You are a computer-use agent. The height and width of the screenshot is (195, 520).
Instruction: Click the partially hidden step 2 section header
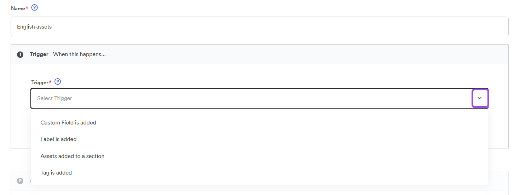498,181
